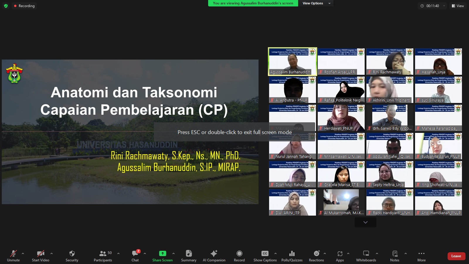This screenshot has height=264, width=469.
Task: Select Dyah Muji Rahayu video tile
Action: point(293,174)
